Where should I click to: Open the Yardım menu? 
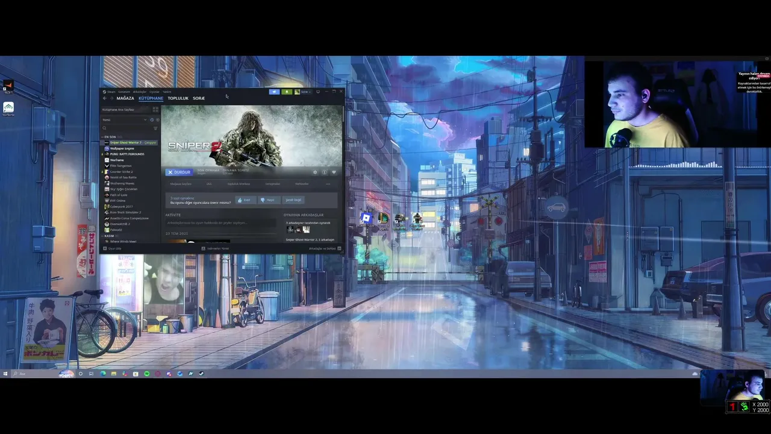[x=167, y=92]
